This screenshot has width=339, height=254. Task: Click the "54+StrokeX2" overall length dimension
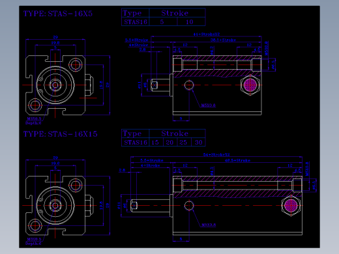point(216,154)
